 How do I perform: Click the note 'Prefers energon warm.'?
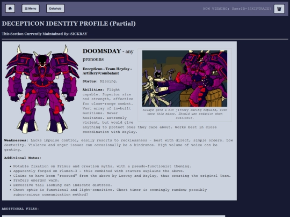click(x=36, y=180)
